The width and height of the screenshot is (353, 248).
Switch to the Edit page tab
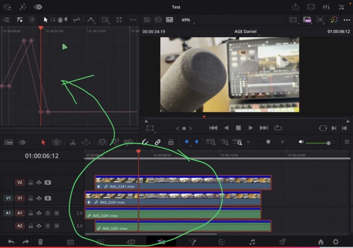[161, 242]
